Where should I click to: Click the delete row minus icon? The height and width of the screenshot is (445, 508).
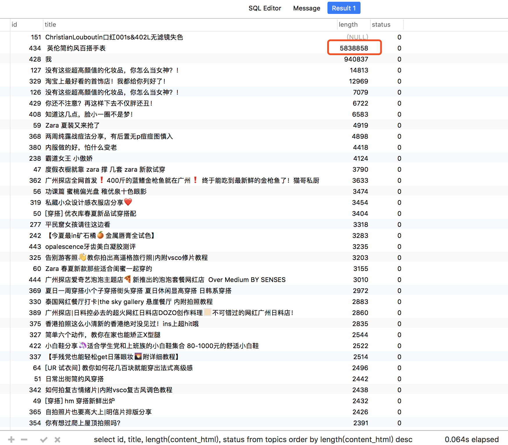coord(24,439)
